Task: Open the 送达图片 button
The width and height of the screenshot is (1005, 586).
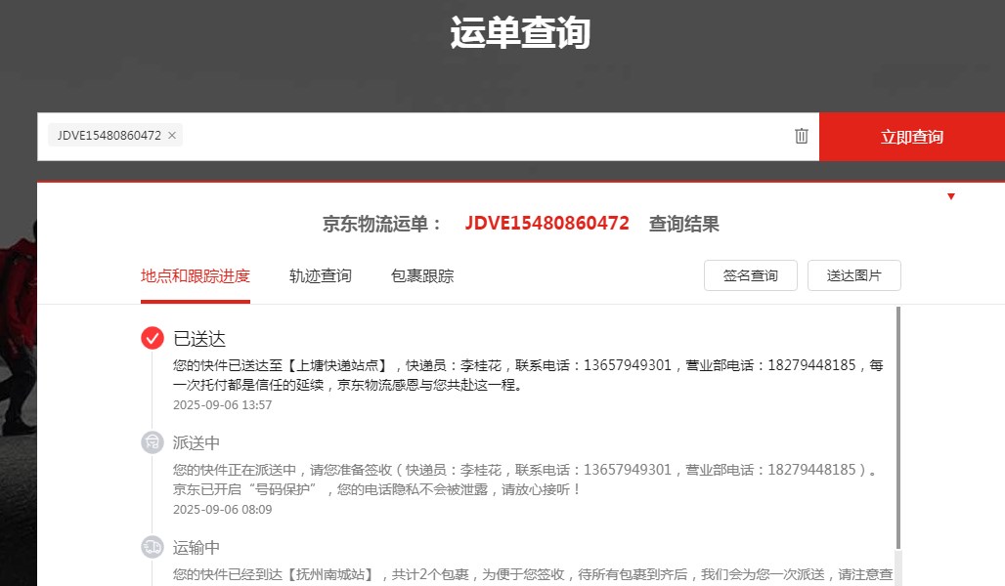Action: pyautogui.click(x=853, y=275)
